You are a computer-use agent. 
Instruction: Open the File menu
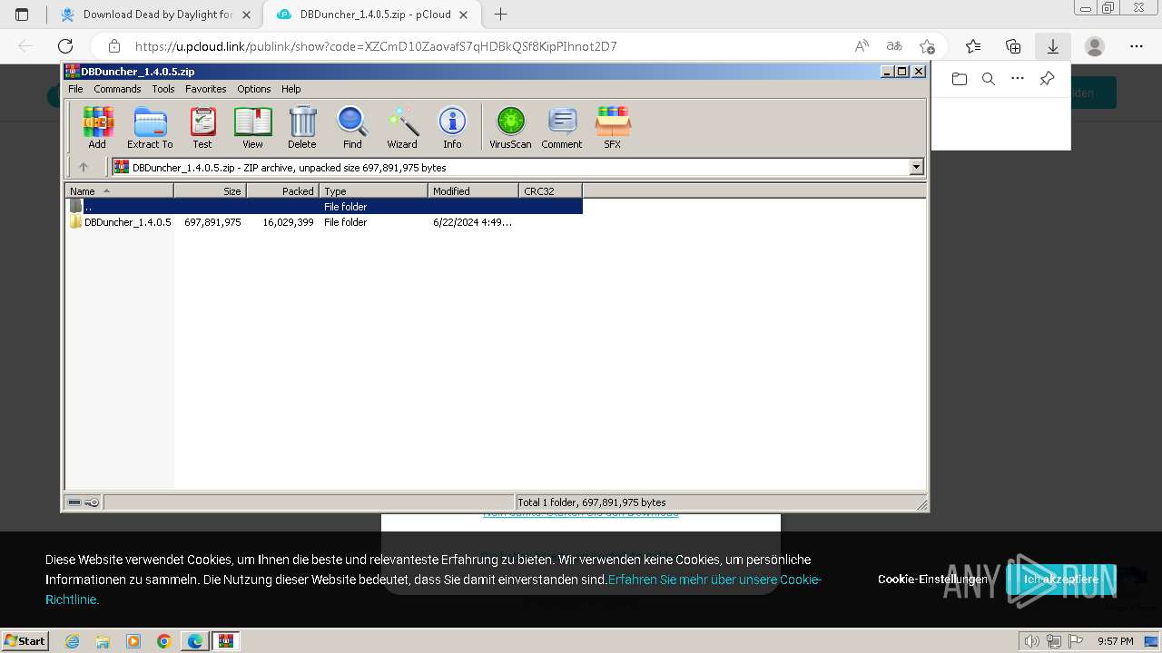(x=75, y=89)
